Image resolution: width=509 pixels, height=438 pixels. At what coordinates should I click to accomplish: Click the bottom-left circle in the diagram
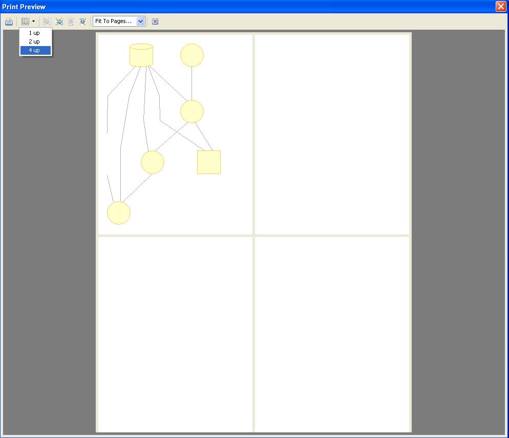point(119,213)
